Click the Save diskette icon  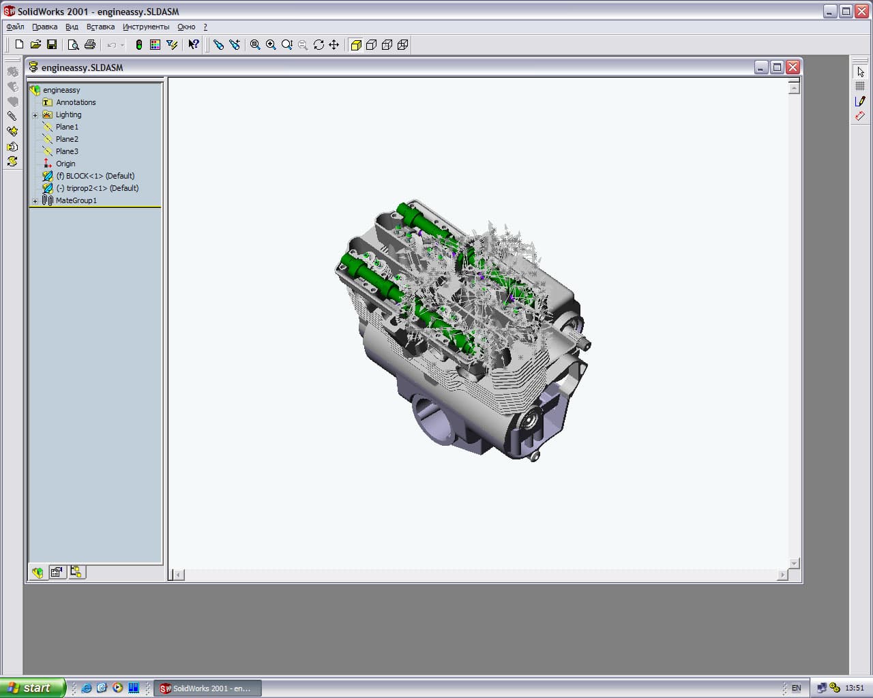[x=52, y=45]
